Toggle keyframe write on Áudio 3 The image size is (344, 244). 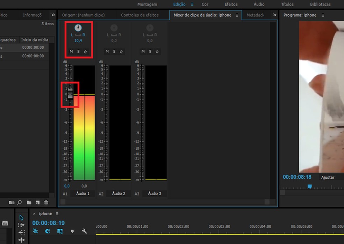[x=157, y=52]
